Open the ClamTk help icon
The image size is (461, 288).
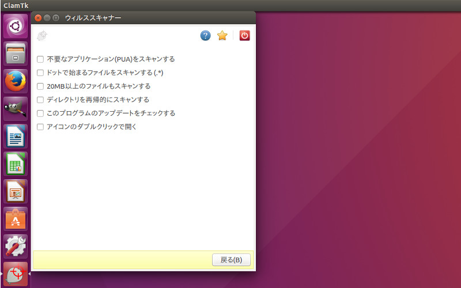point(206,36)
